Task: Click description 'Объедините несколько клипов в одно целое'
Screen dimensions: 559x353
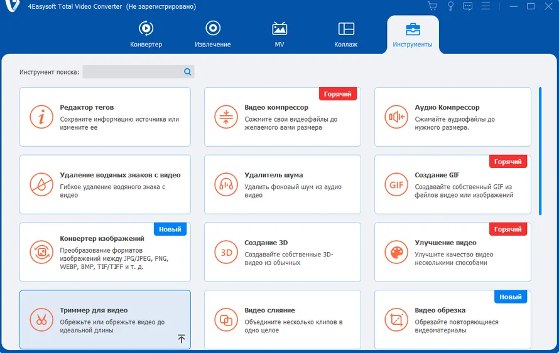Action: 293,326
